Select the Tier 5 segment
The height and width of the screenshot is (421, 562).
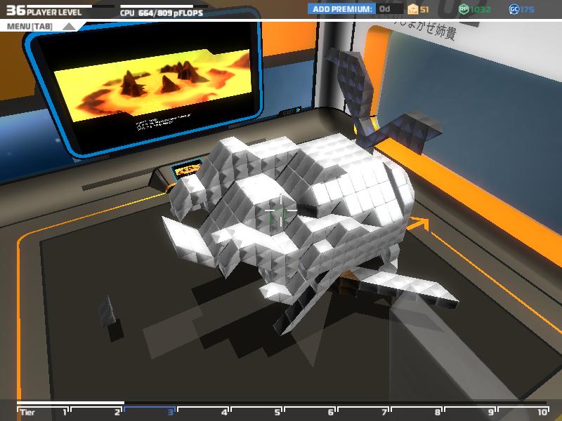[x=256, y=412]
